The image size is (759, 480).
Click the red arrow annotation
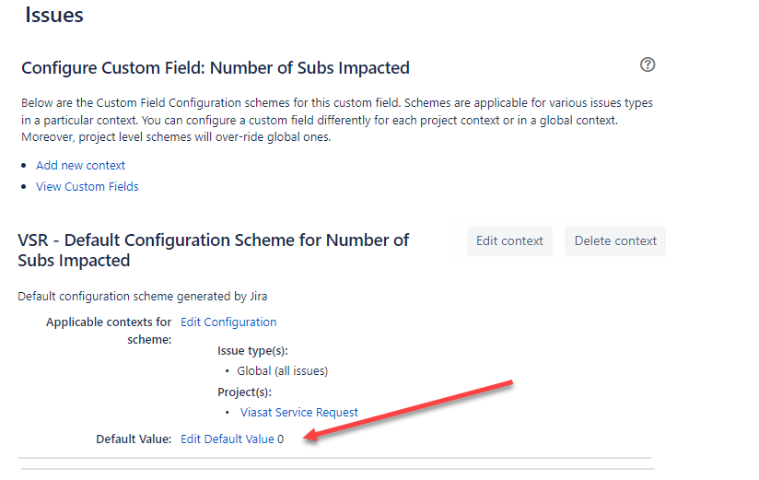(x=407, y=411)
